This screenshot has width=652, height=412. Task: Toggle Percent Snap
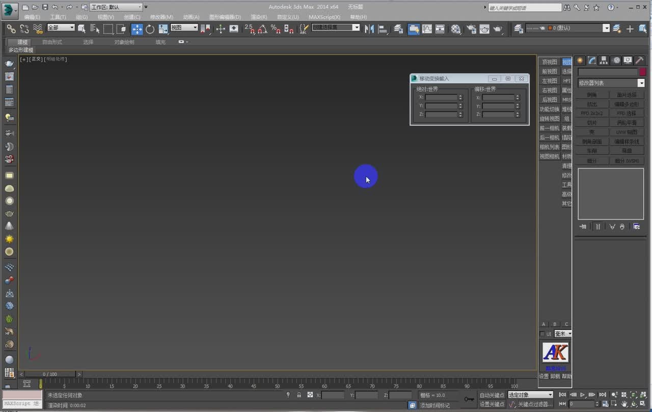tap(276, 29)
